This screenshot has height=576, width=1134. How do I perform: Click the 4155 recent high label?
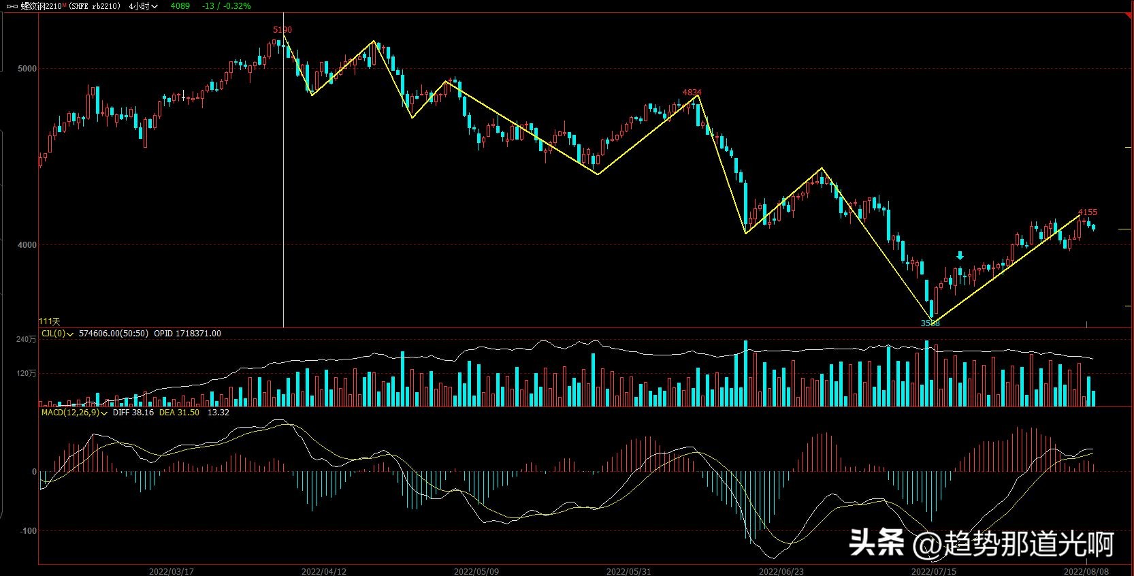pyautogui.click(x=1088, y=212)
